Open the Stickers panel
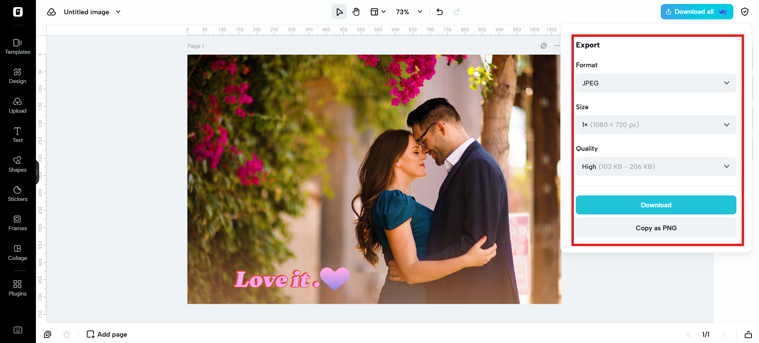This screenshot has height=343, width=759. (x=17, y=194)
